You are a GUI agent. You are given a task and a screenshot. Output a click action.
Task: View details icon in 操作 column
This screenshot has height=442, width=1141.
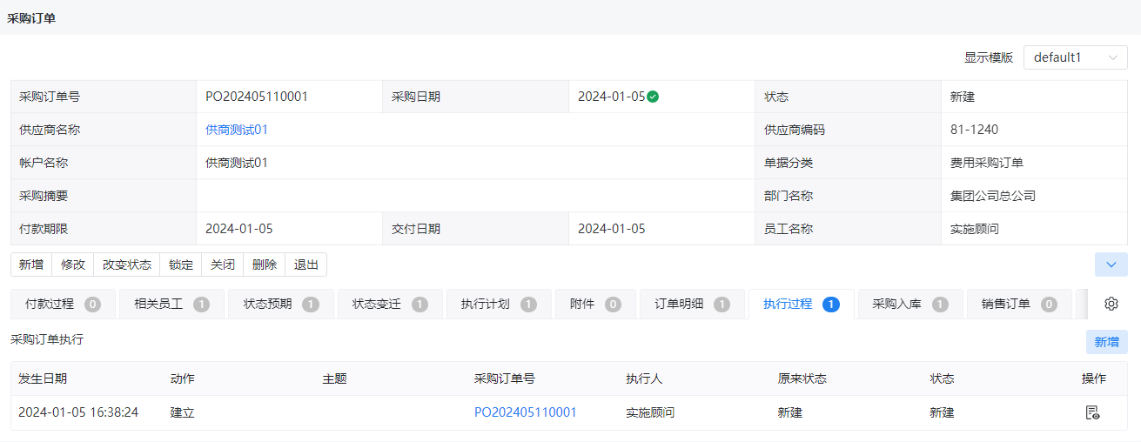click(1092, 412)
